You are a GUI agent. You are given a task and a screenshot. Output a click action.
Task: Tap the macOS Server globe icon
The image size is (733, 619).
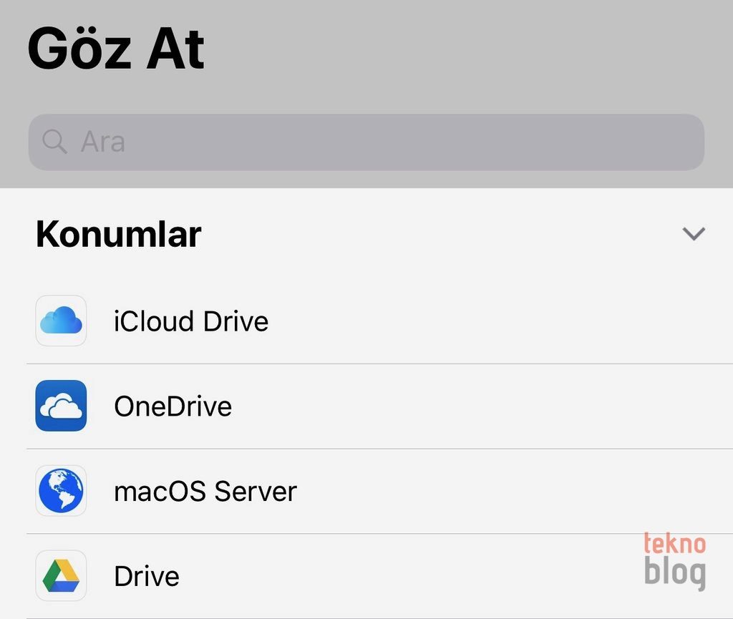tap(61, 491)
